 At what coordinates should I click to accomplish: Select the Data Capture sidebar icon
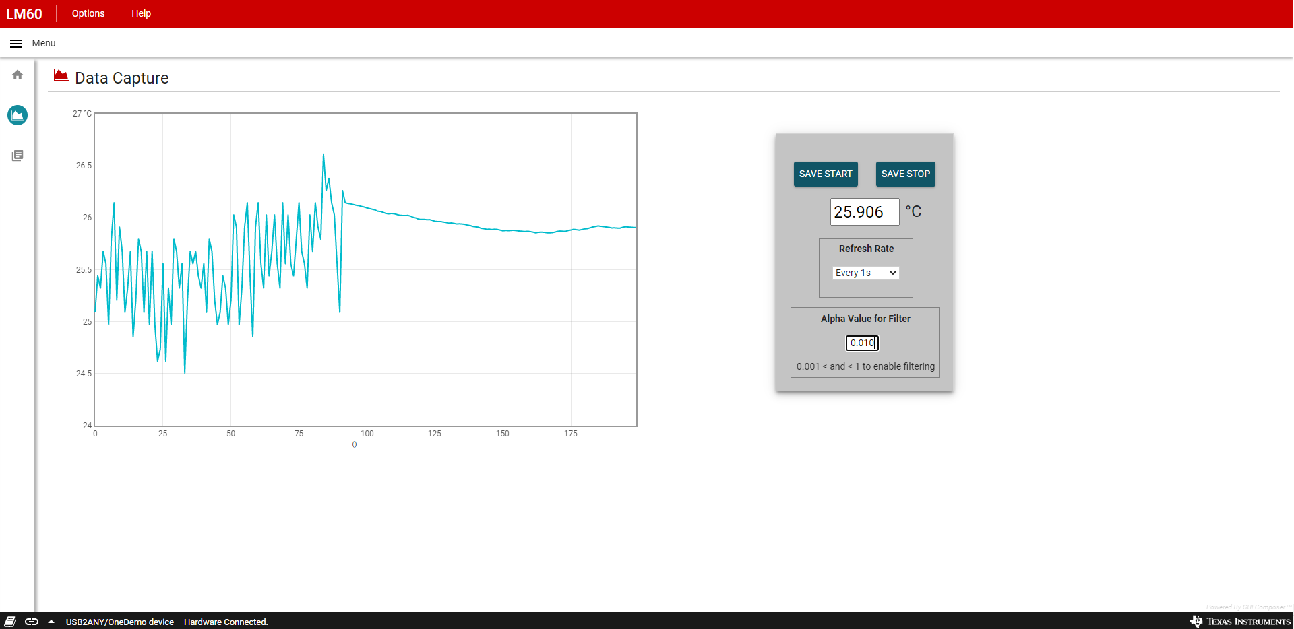(x=18, y=115)
